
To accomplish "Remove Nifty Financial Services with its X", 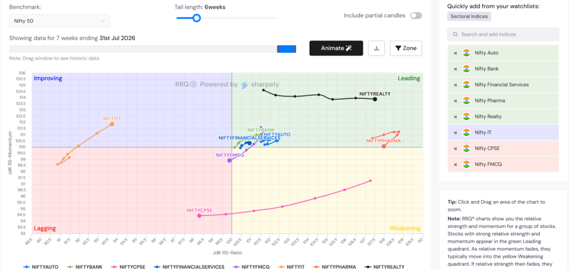I will (x=456, y=85).
